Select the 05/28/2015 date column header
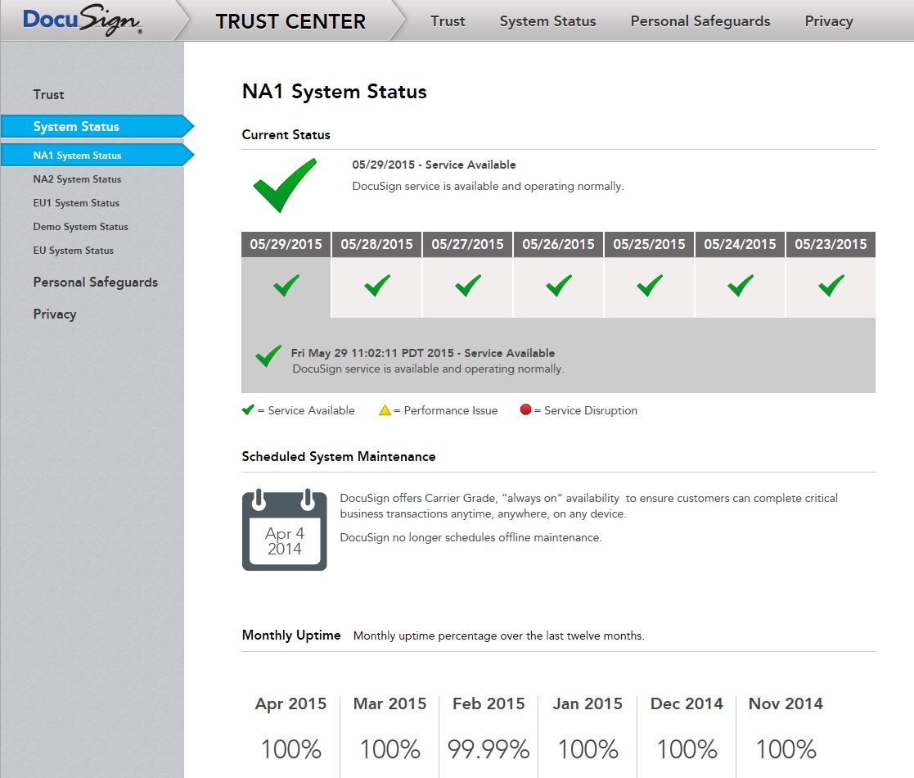The height and width of the screenshot is (778, 914). [377, 244]
